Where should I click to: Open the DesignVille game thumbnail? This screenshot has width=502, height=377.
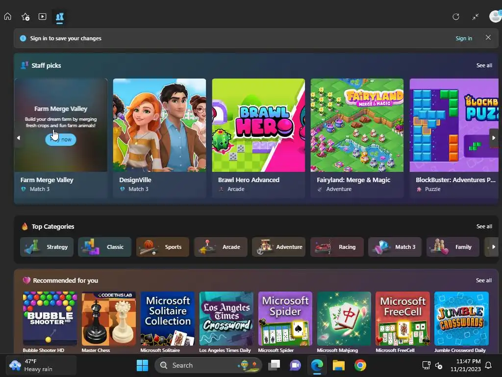tap(159, 125)
